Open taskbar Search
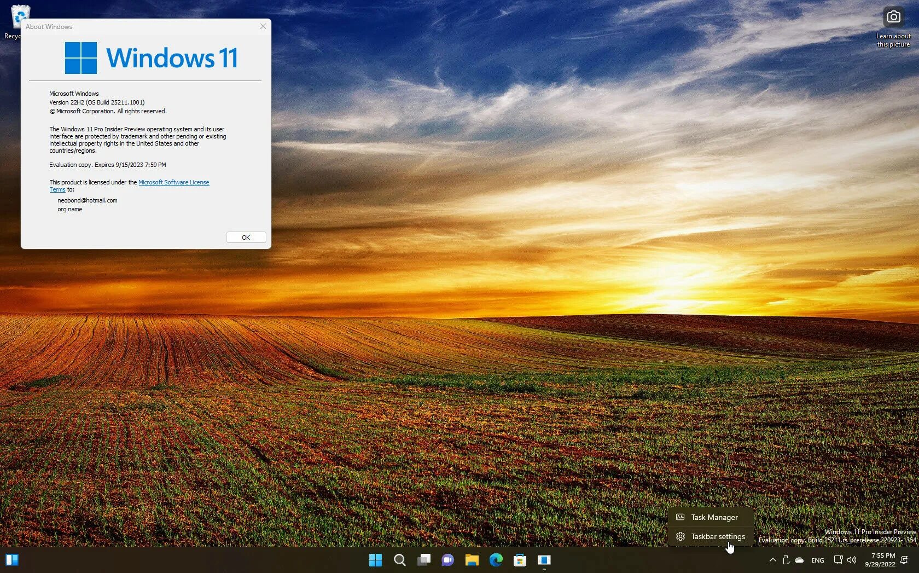This screenshot has width=919, height=573. tap(400, 560)
